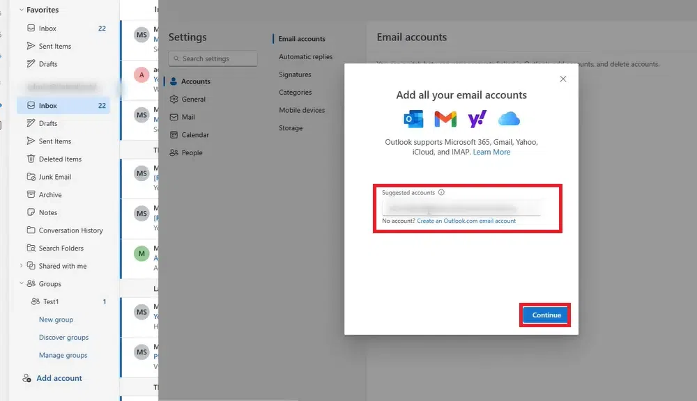Click the iCloud logo icon in dialog
This screenshot has width=697, height=401.
coord(509,118)
